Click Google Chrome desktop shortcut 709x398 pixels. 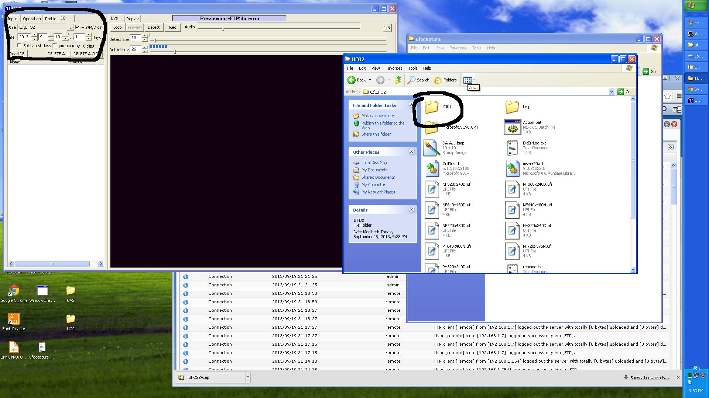pyautogui.click(x=14, y=291)
